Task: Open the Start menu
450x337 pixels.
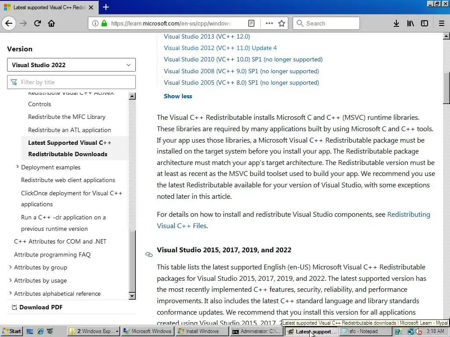Action: [x=11, y=331]
